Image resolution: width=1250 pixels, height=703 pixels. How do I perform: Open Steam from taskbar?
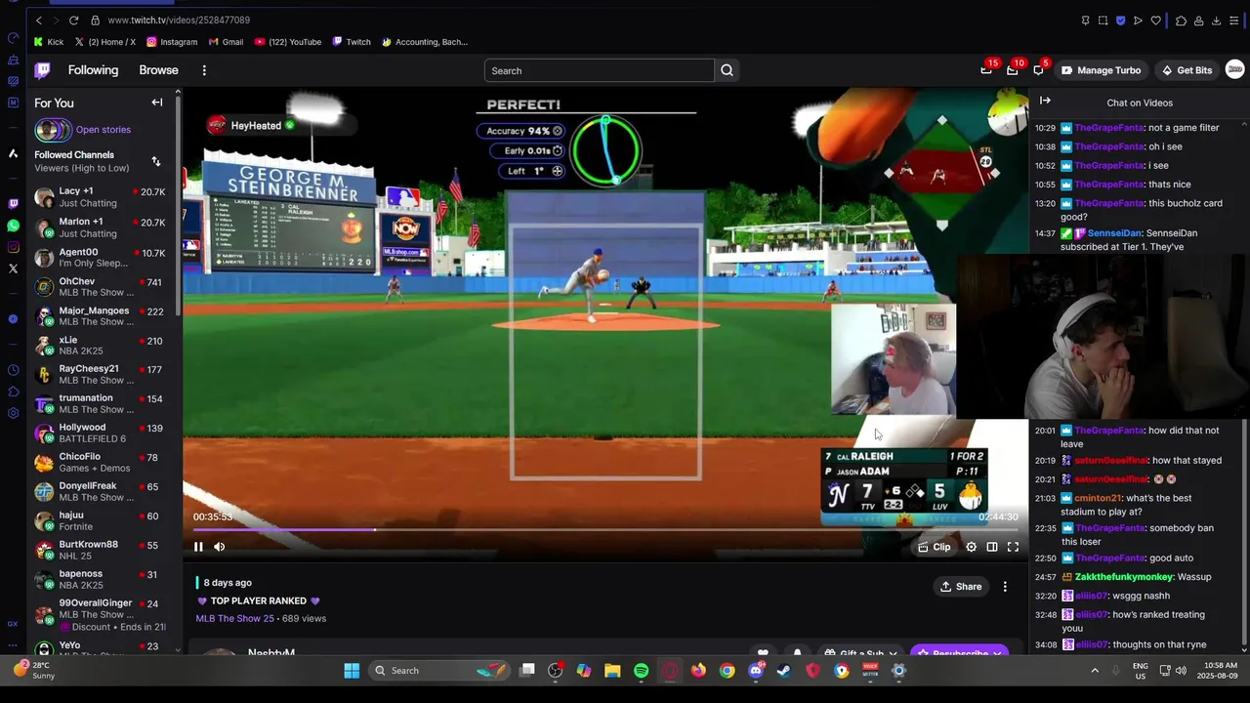784,671
